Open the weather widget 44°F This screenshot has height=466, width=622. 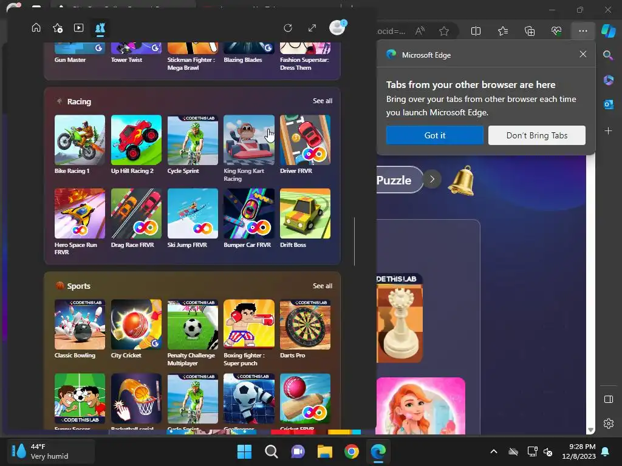click(x=51, y=451)
